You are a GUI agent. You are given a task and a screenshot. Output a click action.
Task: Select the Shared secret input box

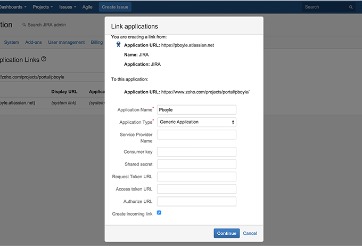[196, 164]
